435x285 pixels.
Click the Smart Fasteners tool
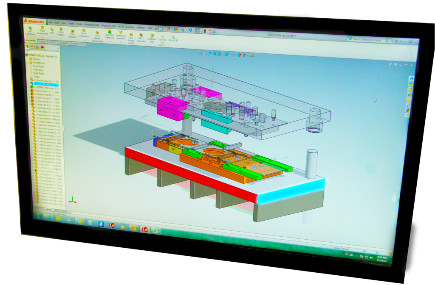tap(72, 34)
